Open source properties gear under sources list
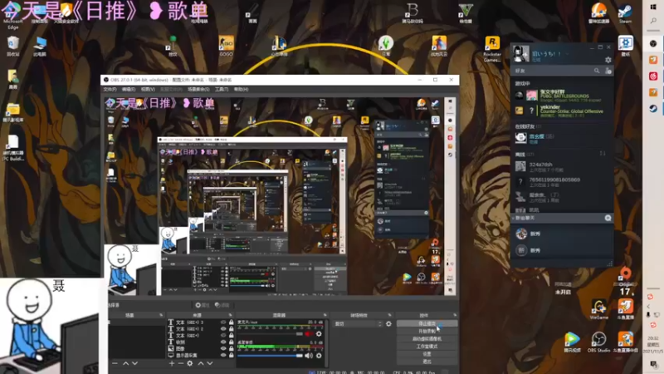664x374 pixels. point(190,363)
